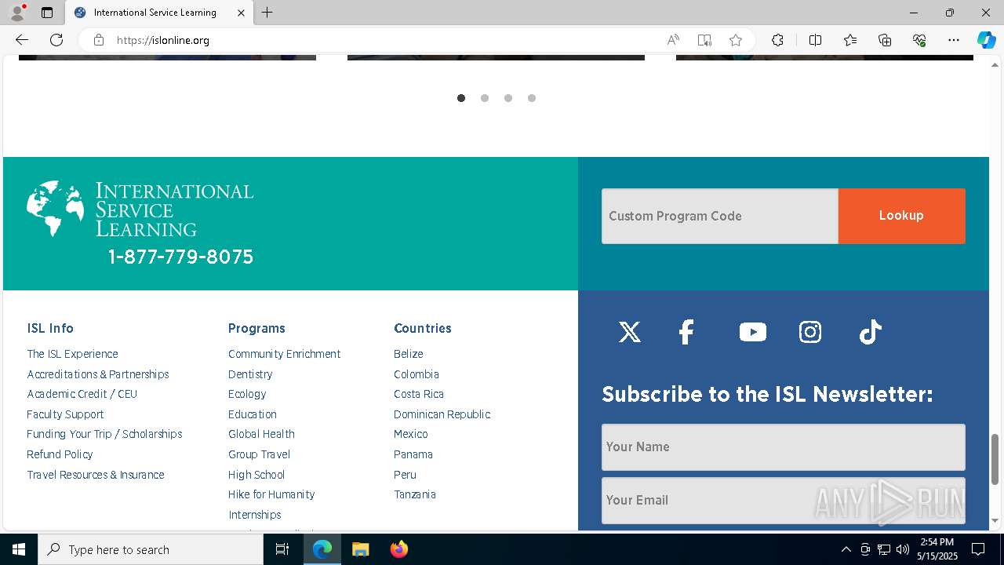Close the International Service Learning tab
The image size is (1004, 565).
(x=241, y=13)
